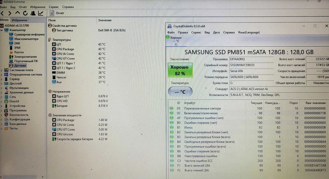This screenshot has width=329, height=179.
Task: Expand the Хранение данных node
Action: point(2,92)
